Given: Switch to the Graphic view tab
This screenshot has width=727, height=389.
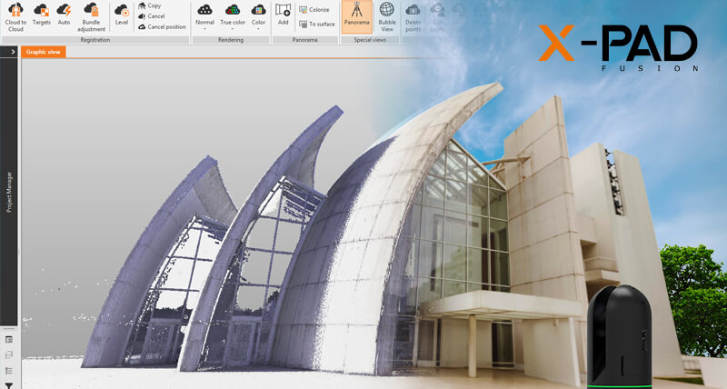Looking at the screenshot, I should tap(43, 52).
